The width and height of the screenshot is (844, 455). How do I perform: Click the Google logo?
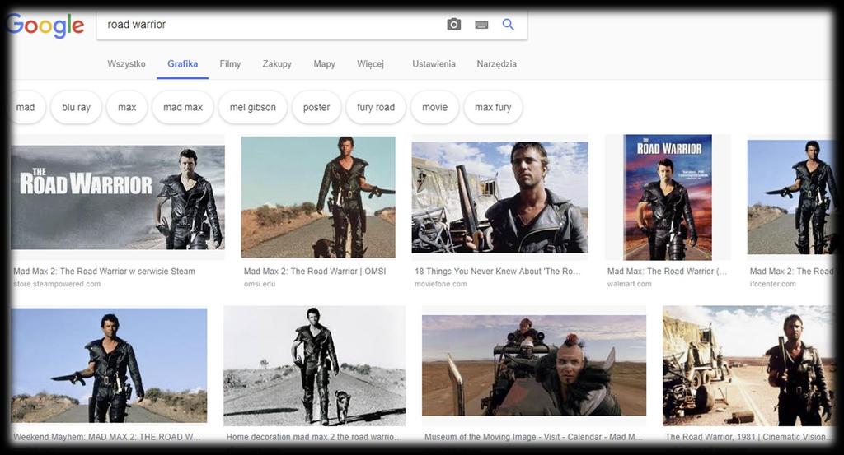coord(47,26)
